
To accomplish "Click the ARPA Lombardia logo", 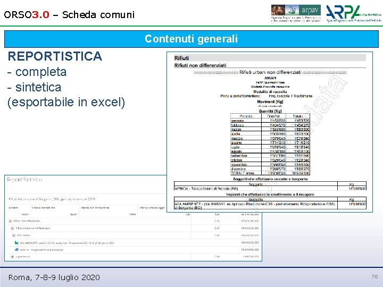I will pos(353,13).
